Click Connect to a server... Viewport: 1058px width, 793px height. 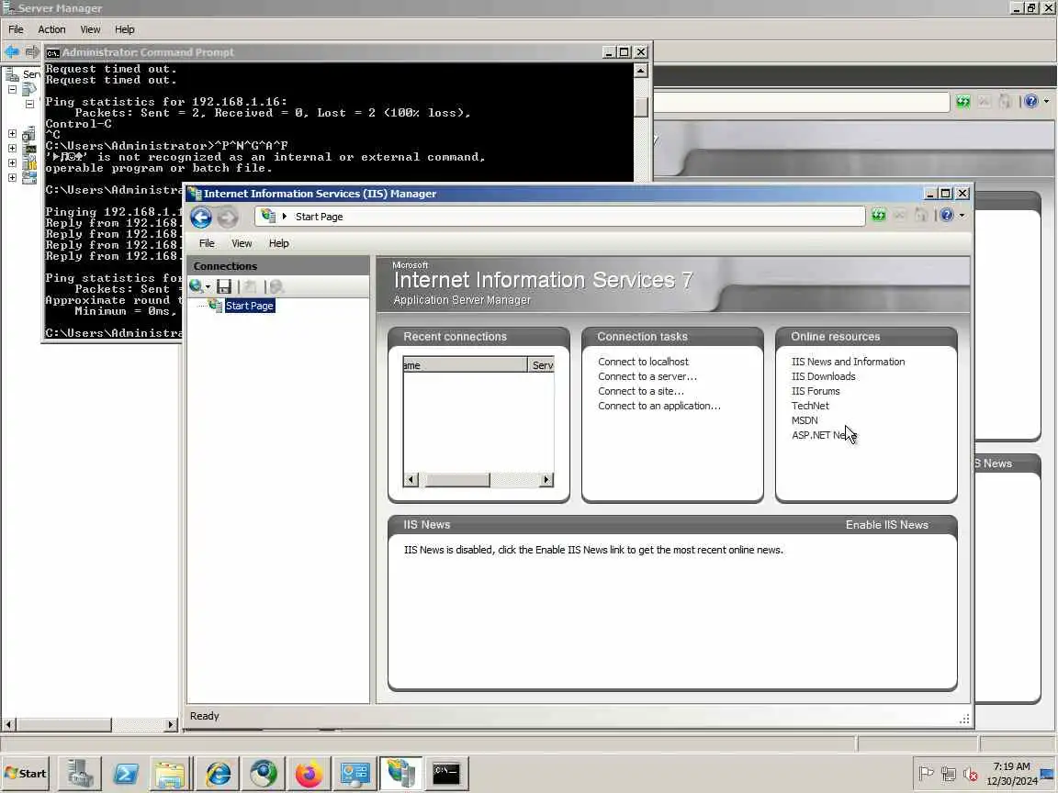pyautogui.click(x=647, y=377)
